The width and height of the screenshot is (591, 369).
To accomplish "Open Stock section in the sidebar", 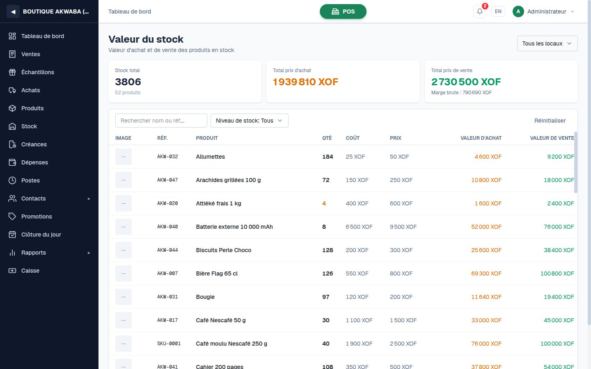I will (49, 126).
